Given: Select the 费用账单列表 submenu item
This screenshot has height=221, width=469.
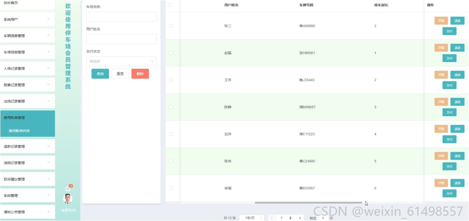Looking at the screenshot, I should (x=28, y=131).
